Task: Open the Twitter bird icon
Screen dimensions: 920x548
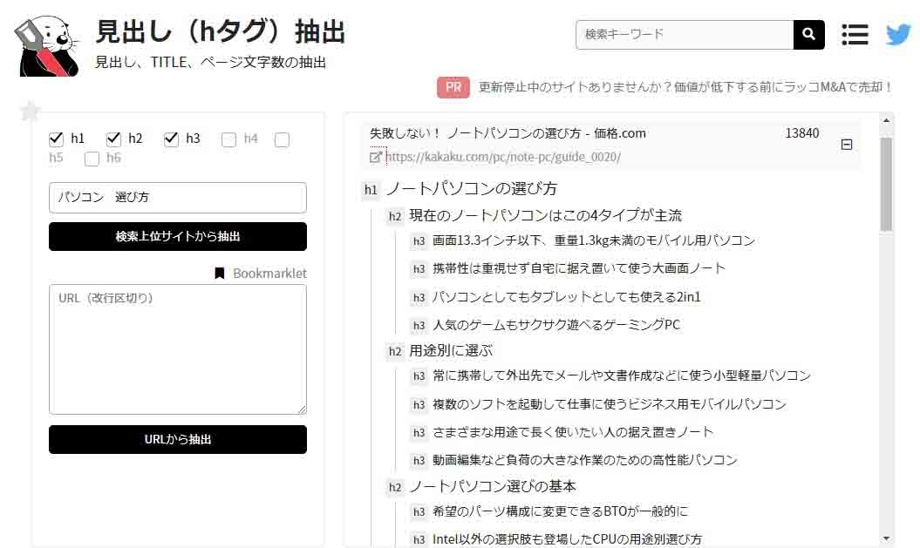Action: pyautogui.click(x=898, y=35)
